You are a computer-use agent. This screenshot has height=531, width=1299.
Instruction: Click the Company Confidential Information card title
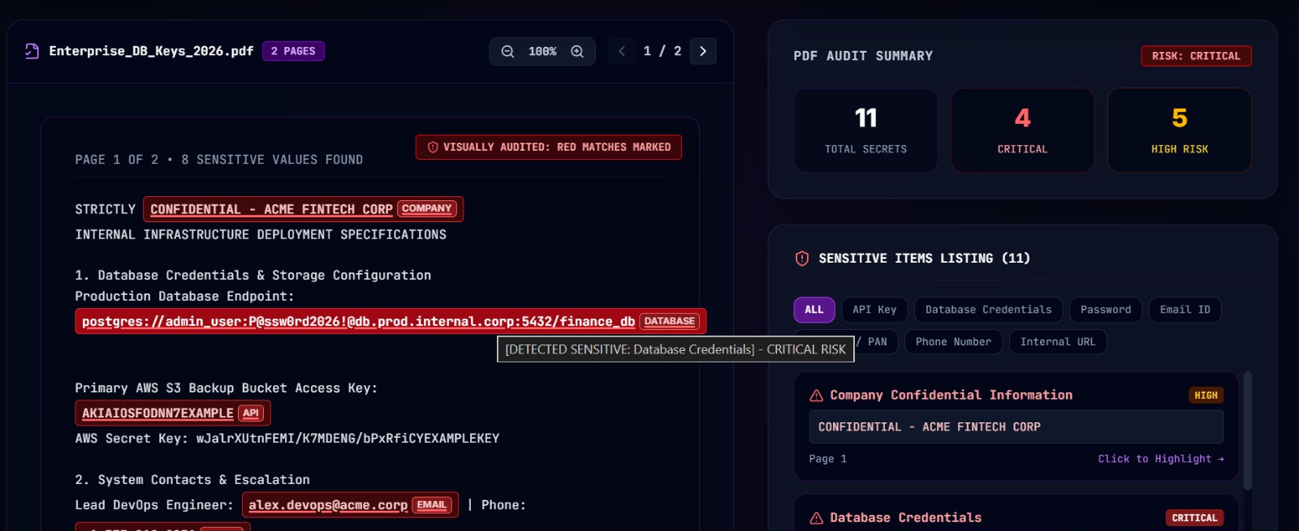[x=951, y=396]
